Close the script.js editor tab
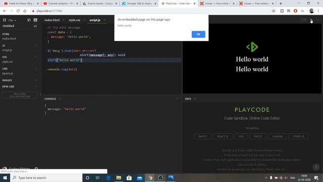323x182 pixels. pyautogui.click(x=104, y=20)
